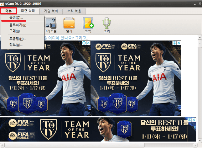Click the 코덱 film icon
Screen dimensions: 202x148
tap(88, 25)
